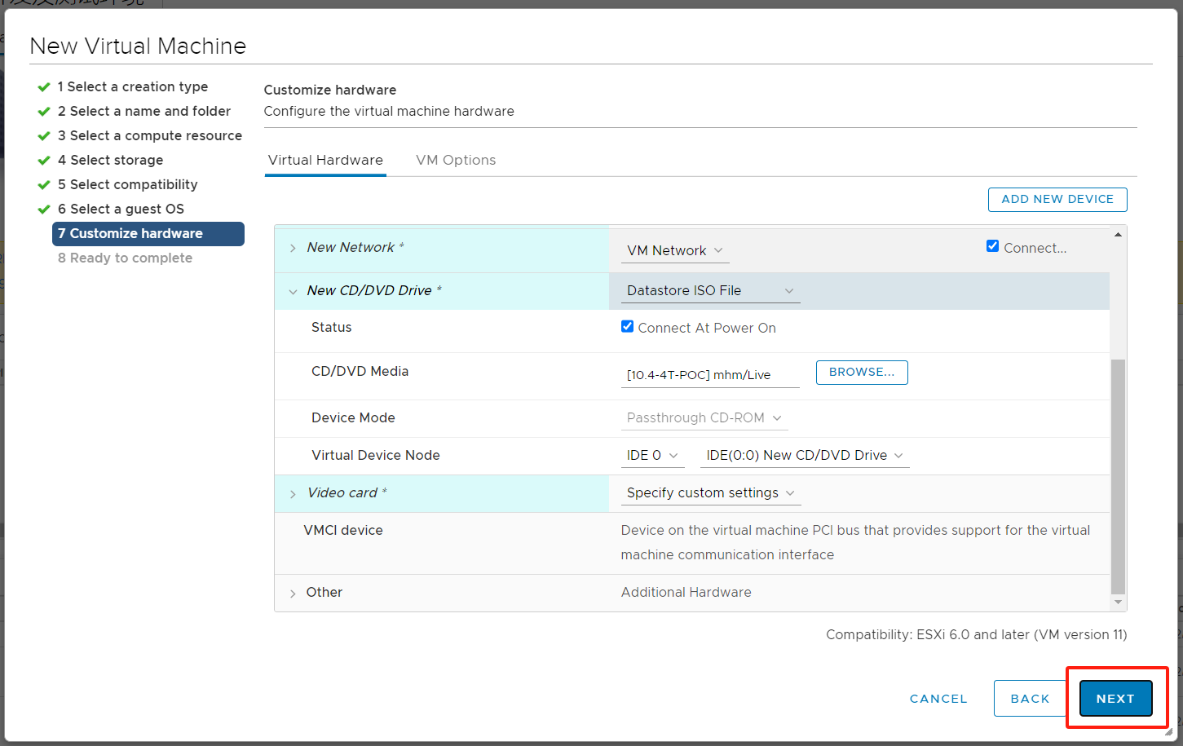Open the Datastore ISO File dropdown

(710, 291)
